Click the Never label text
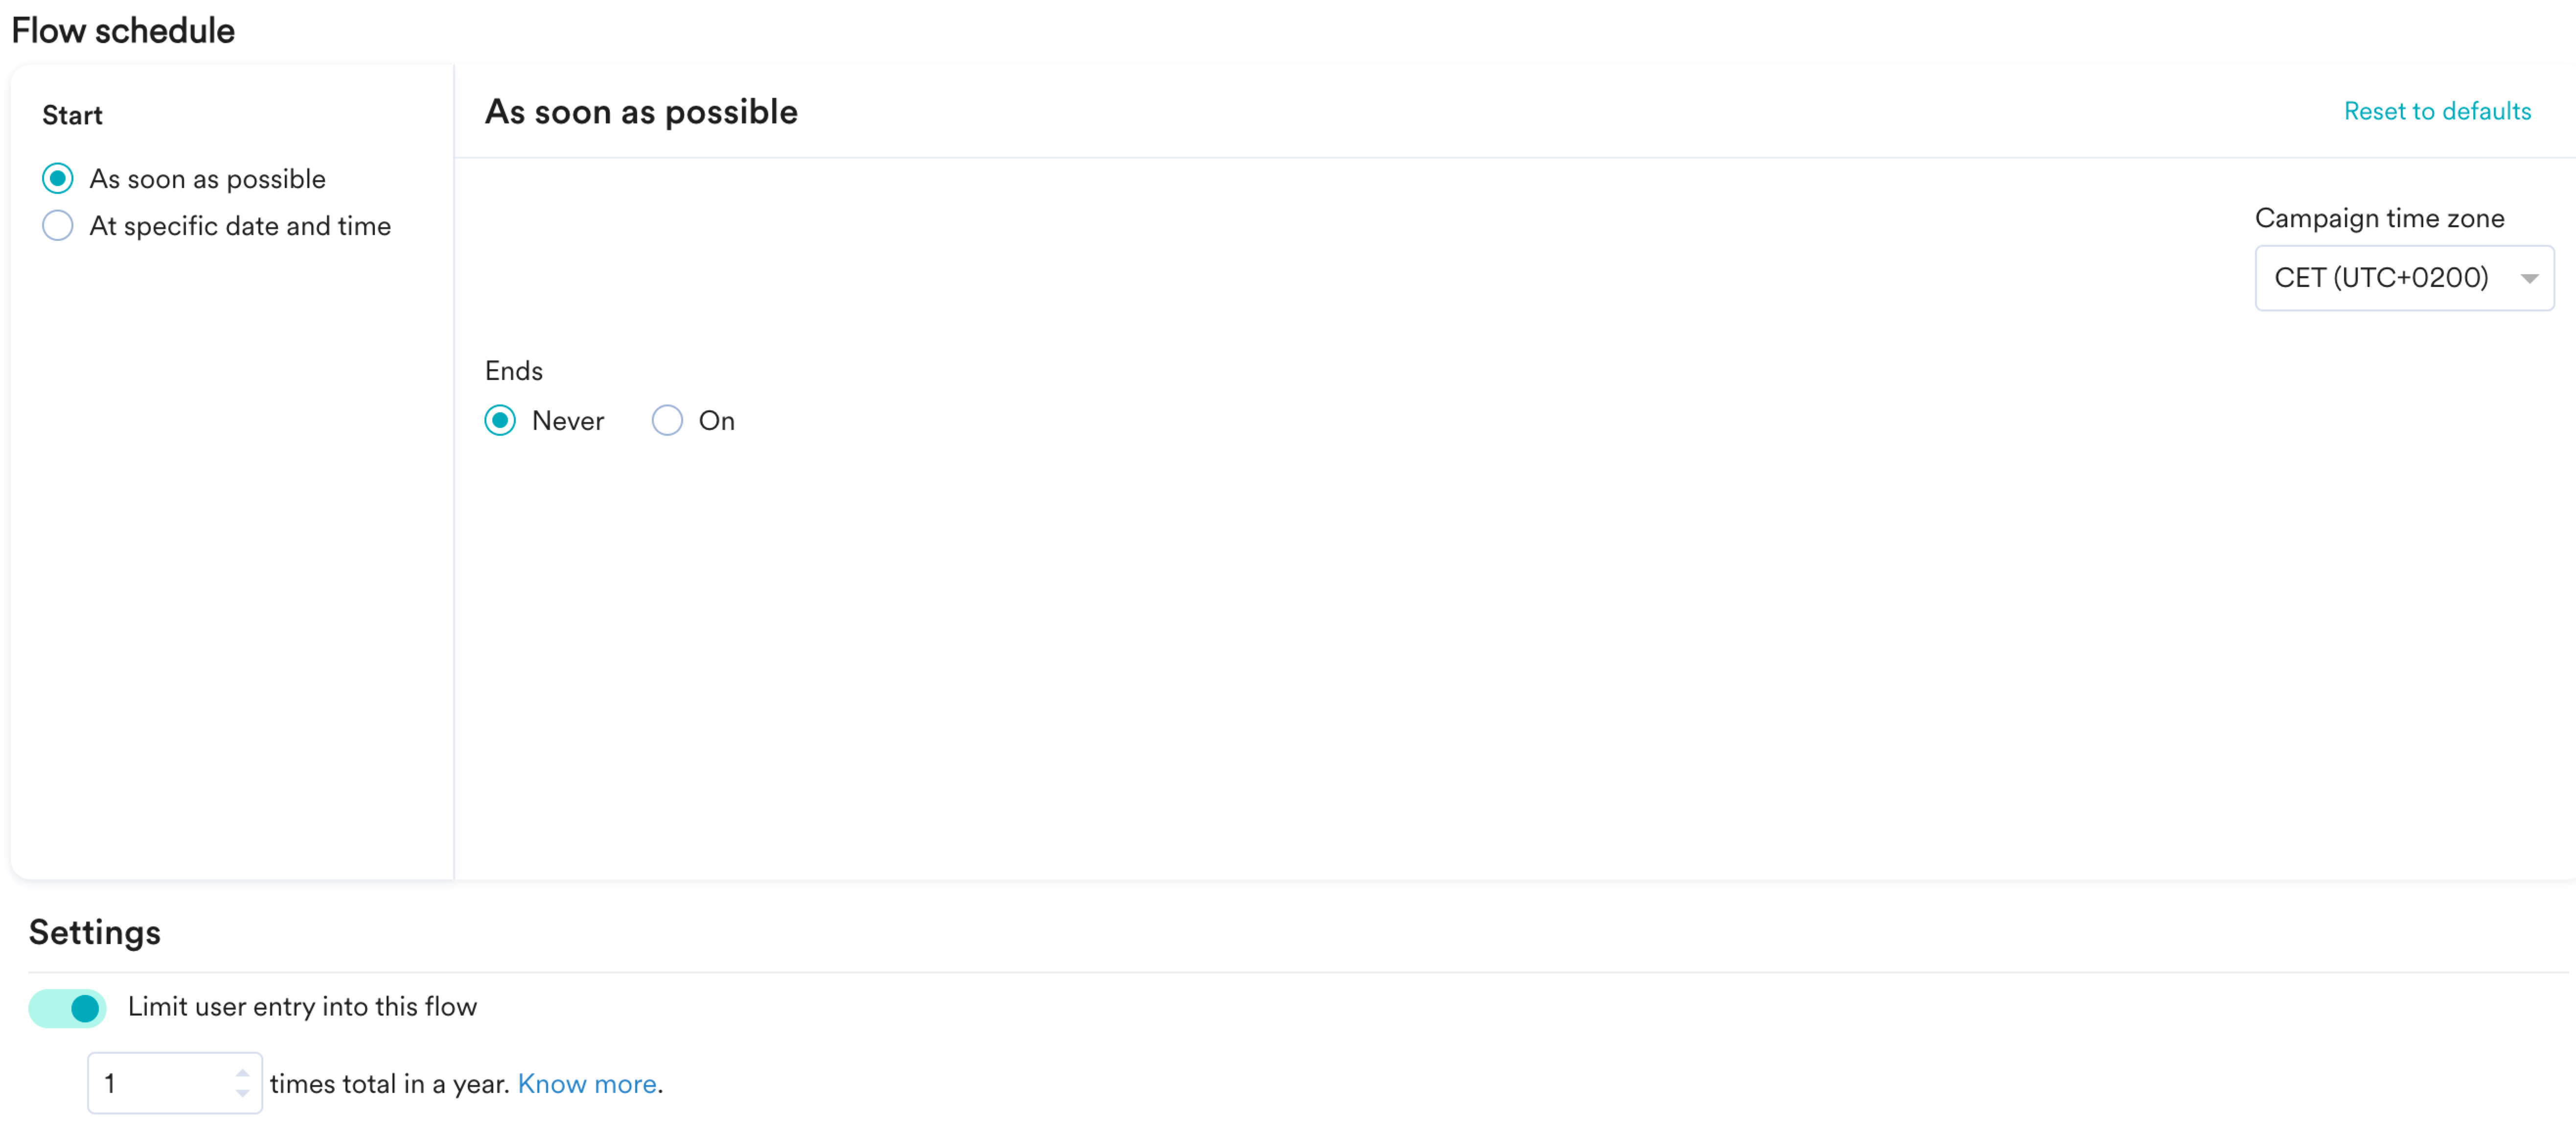 click(x=568, y=422)
